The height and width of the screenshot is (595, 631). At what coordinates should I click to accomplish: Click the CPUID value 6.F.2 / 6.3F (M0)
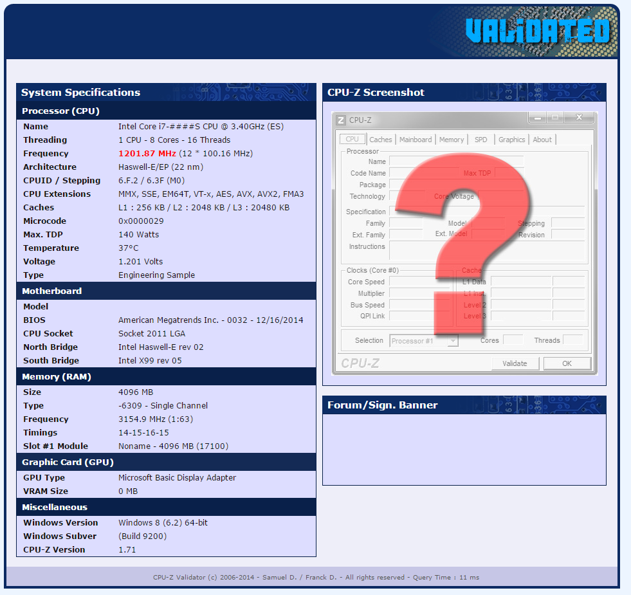tap(151, 180)
